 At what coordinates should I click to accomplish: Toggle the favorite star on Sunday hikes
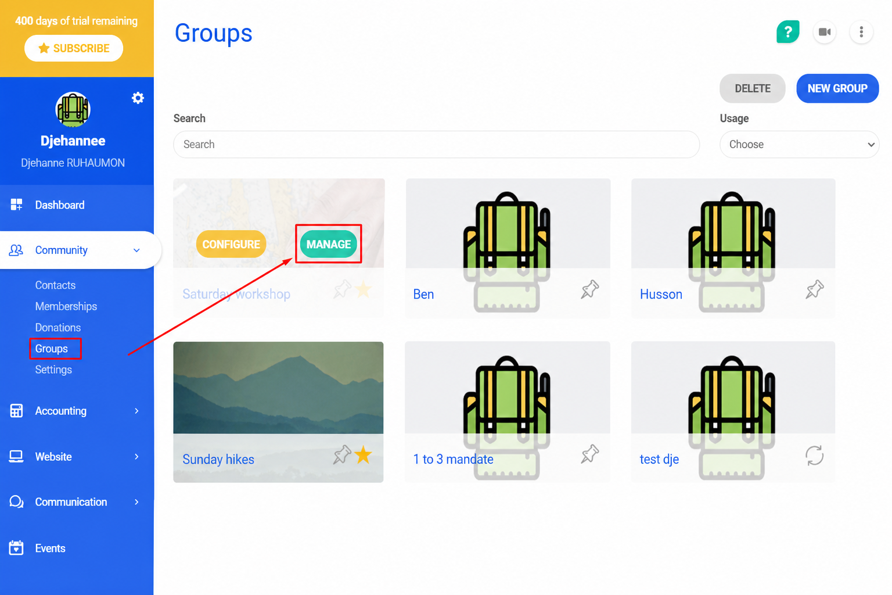coord(364,454)
